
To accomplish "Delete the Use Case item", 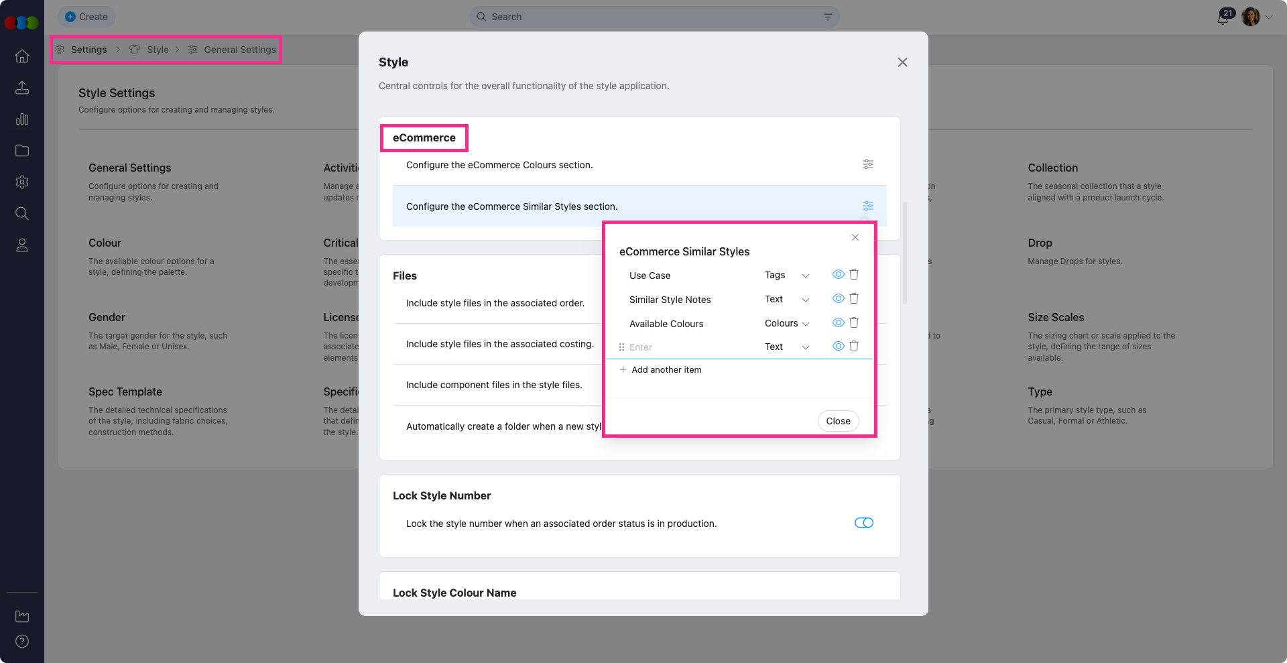I will [854, 275].
